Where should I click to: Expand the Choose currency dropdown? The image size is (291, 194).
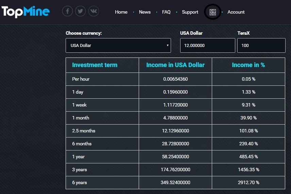coord(118,45)
